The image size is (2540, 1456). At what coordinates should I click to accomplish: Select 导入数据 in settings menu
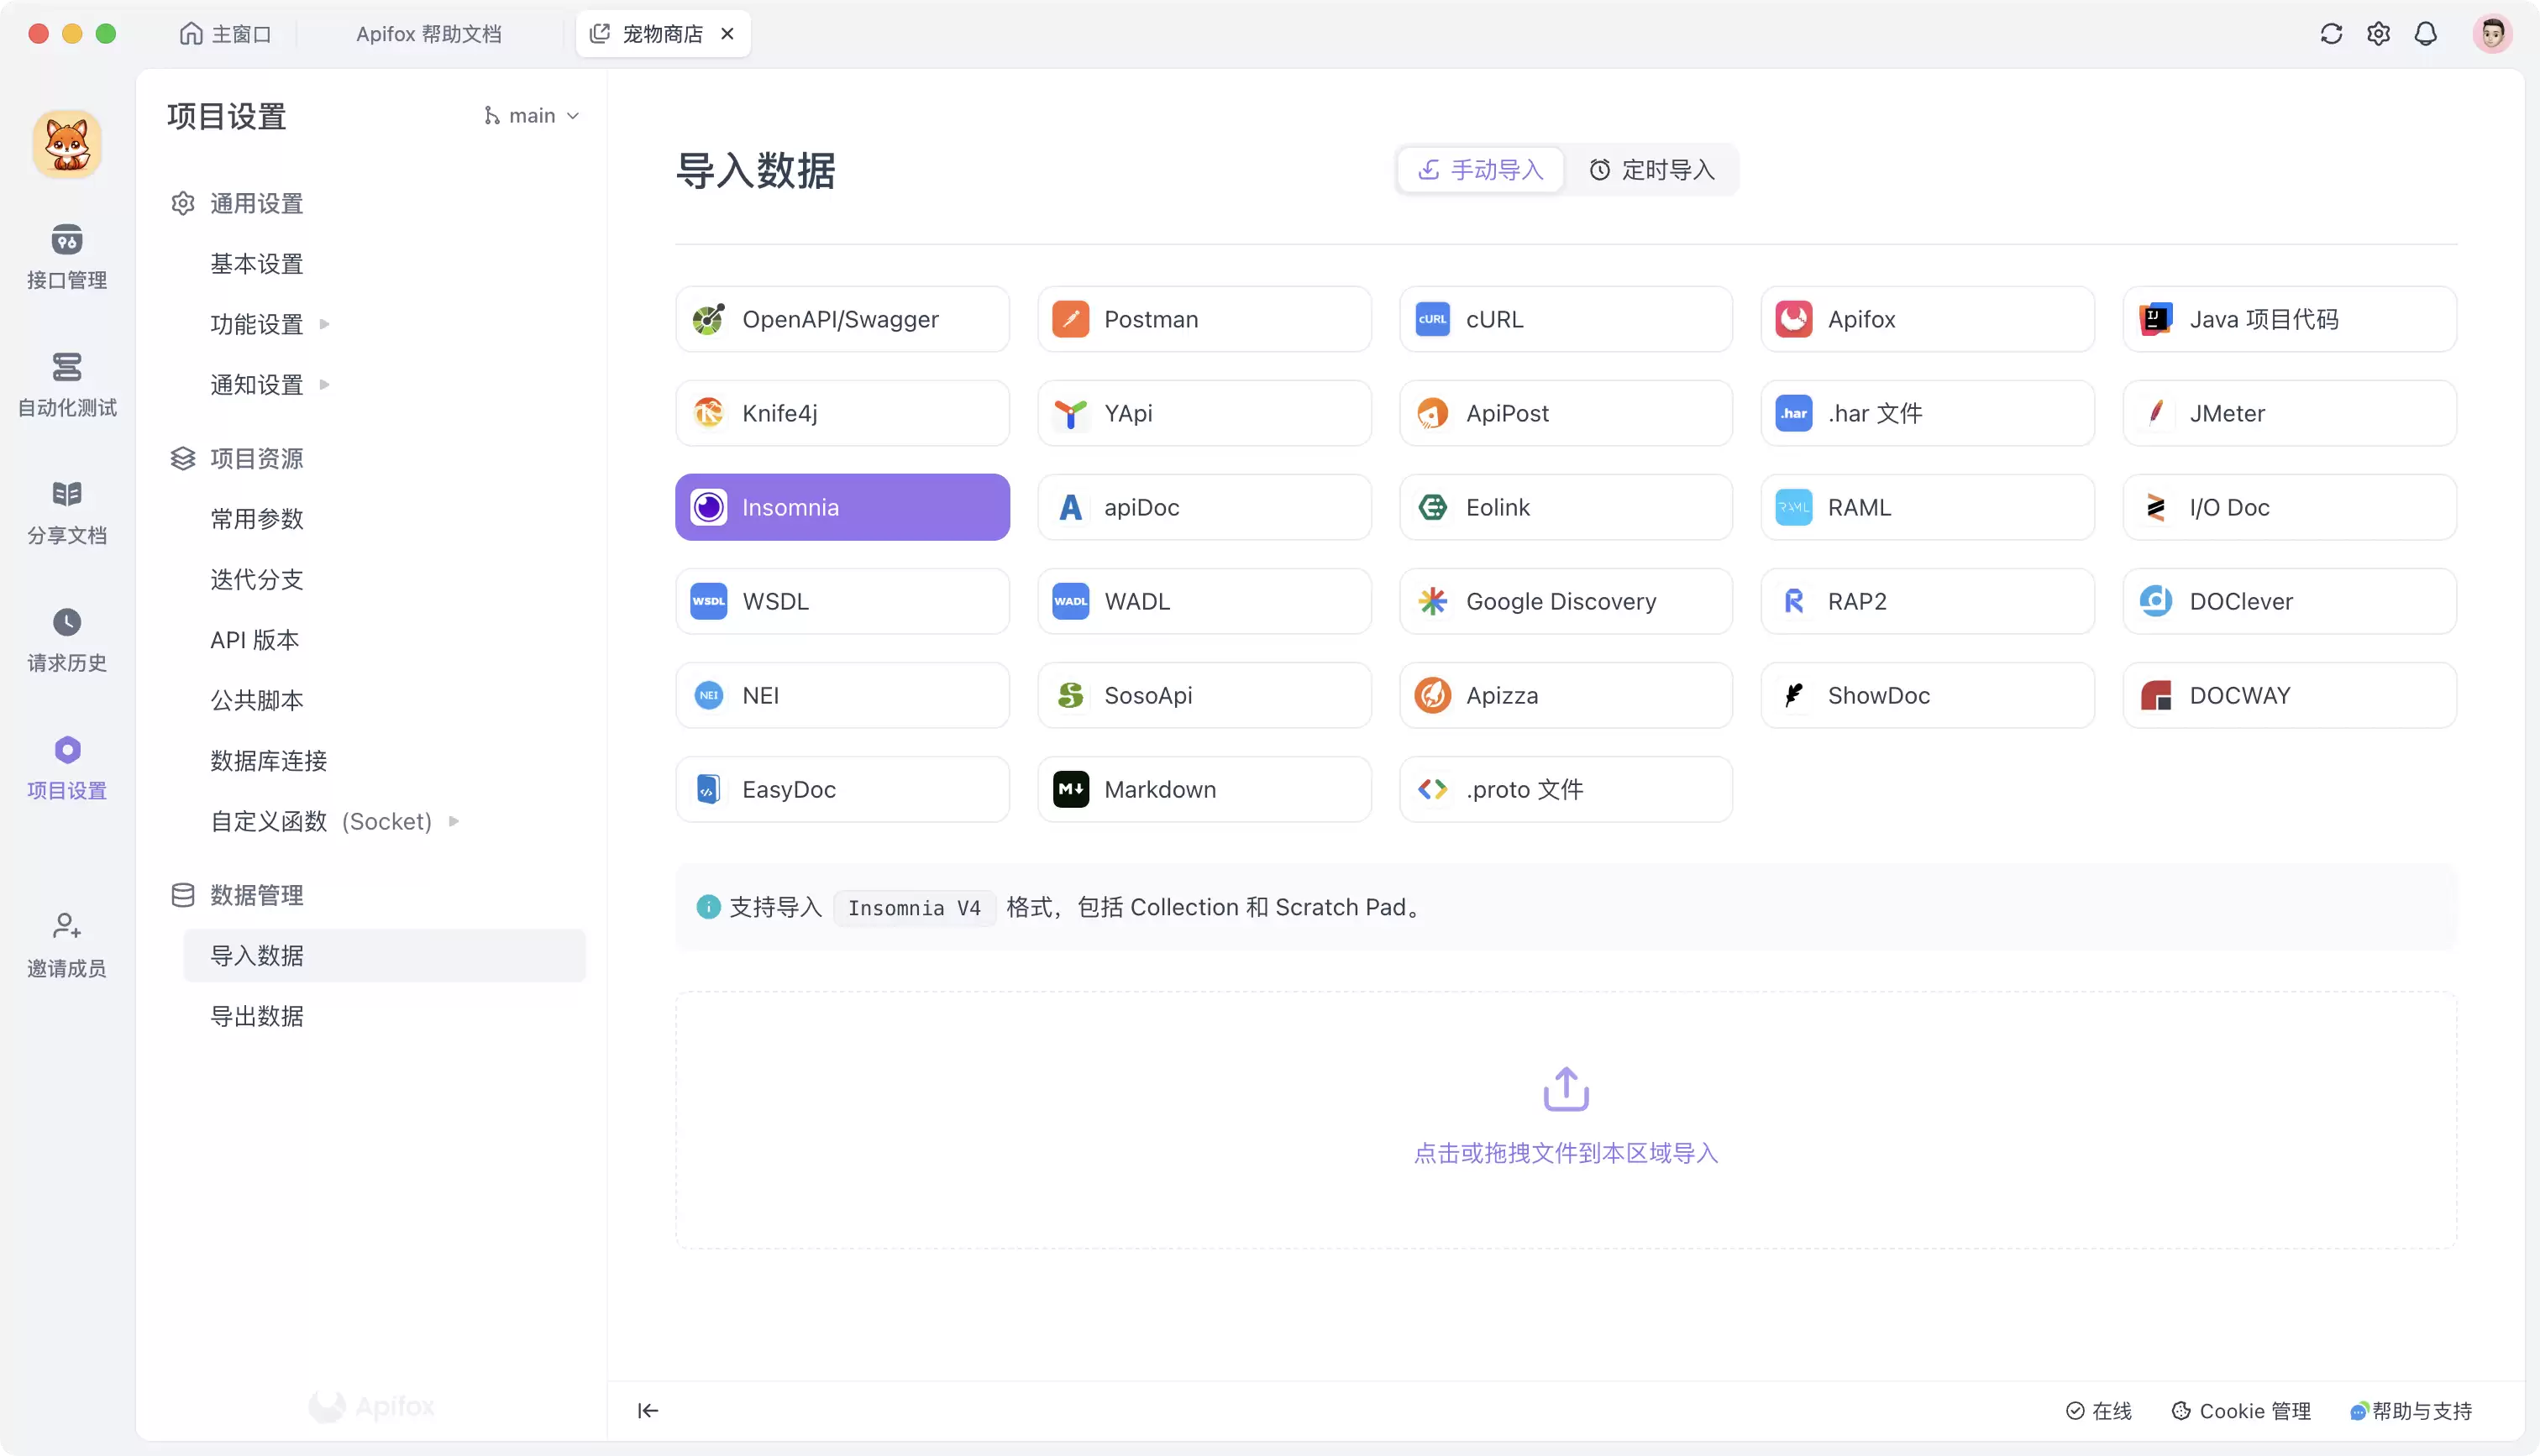coord(384,955)
